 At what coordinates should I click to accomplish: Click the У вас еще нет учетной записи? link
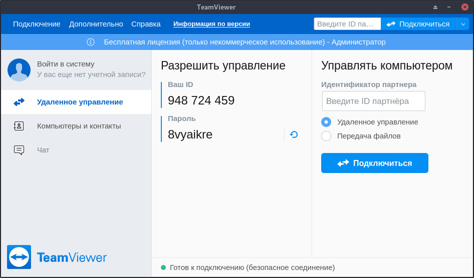tap(91, 74)
